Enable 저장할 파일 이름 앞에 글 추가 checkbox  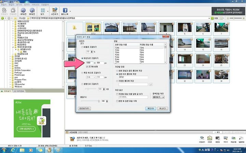[117, 94]
